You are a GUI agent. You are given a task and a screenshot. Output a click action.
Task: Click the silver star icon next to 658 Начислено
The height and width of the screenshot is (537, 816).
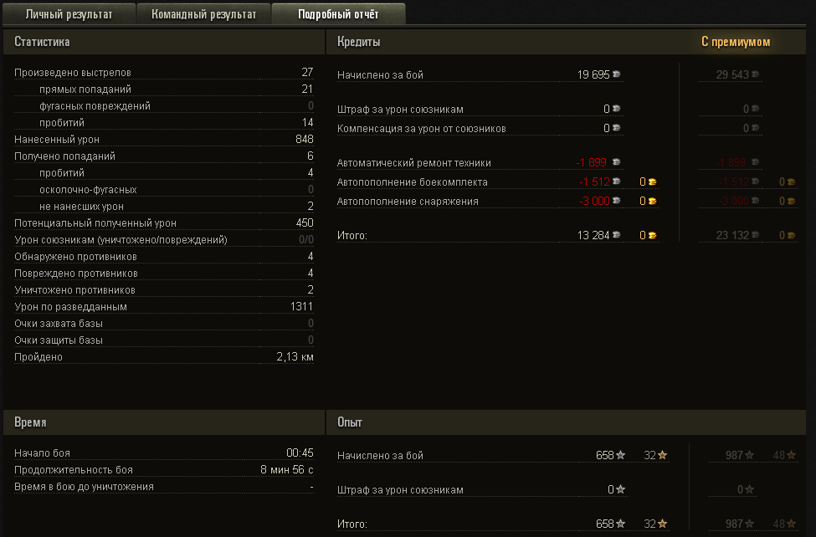coord(621,455)
